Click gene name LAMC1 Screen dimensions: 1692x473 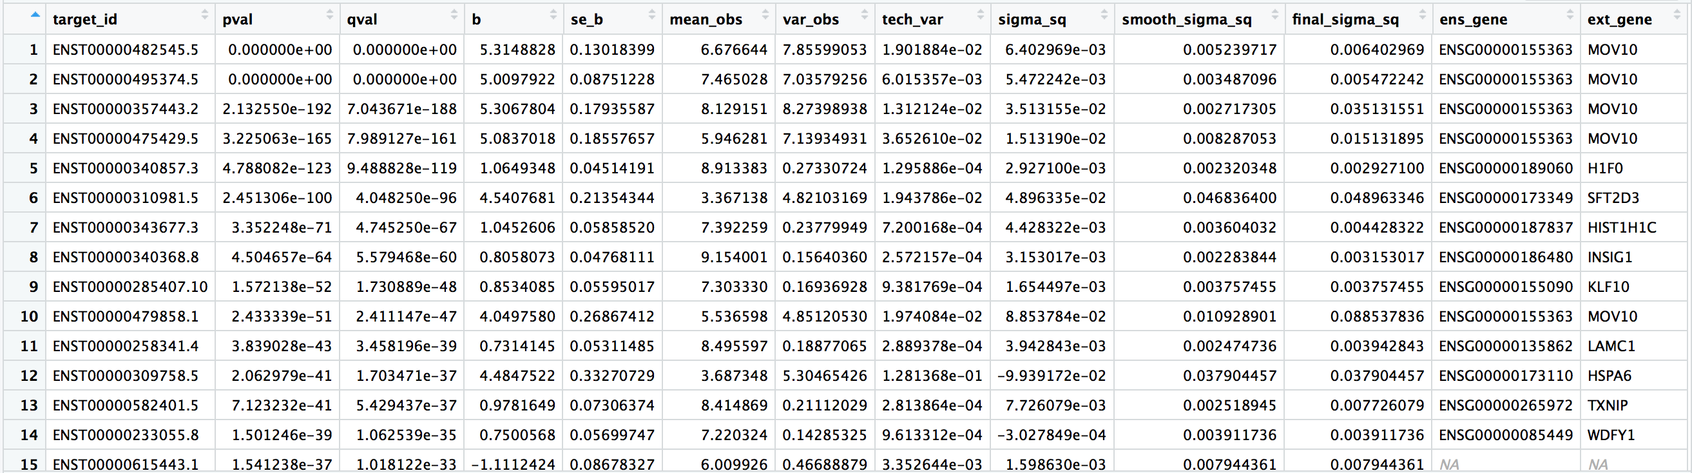pyautogui.click(x=1611, y=345)
